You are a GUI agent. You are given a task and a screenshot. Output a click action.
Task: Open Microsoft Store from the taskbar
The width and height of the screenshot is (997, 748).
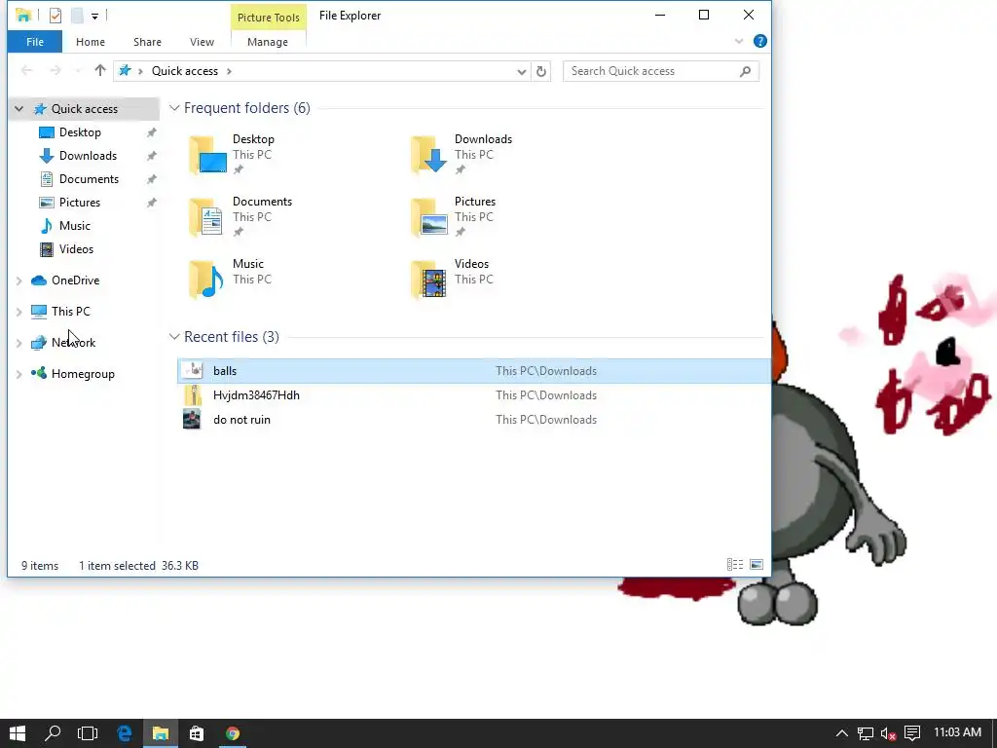[x=197, y=733]
